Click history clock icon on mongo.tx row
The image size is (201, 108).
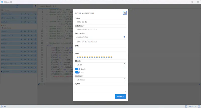(x=35, y=43)
